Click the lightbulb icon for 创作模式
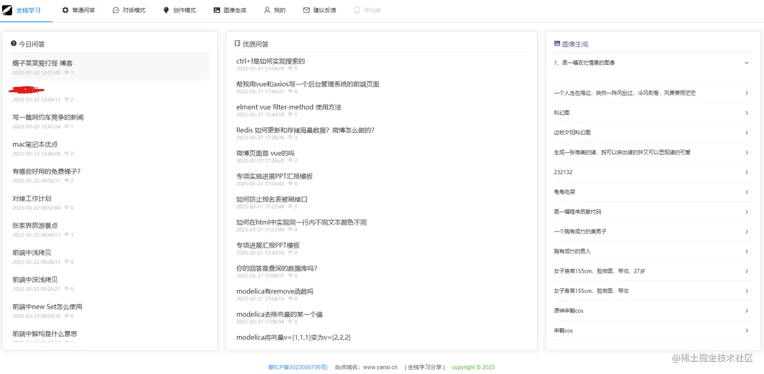 pyautogui.click(x=166, y=10)
